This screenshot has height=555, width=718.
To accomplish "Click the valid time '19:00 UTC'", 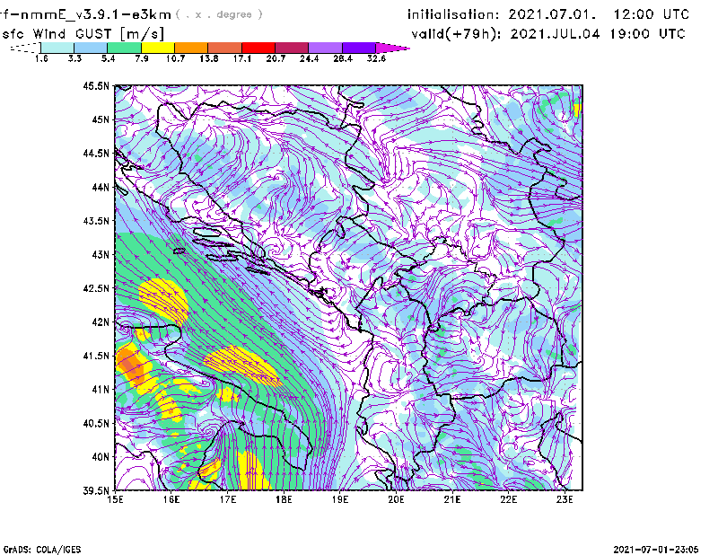I will (x=647, y=34).
